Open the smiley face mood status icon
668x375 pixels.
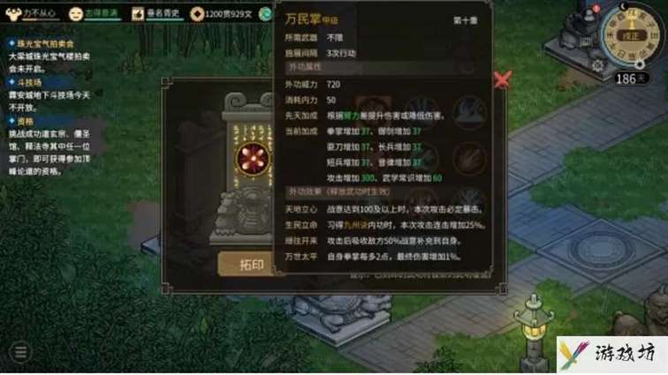click(75, 14)
